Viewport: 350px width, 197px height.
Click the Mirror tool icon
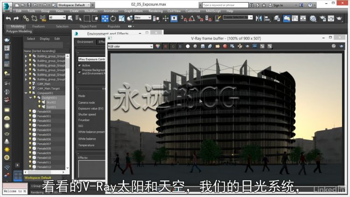point(259,18)
